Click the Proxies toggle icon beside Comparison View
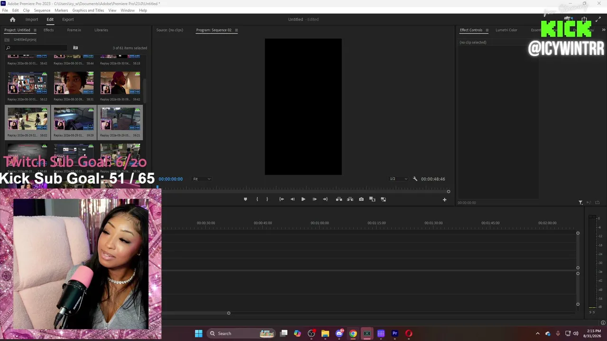This screenshot has width=607, height=341. click(383, 199)
